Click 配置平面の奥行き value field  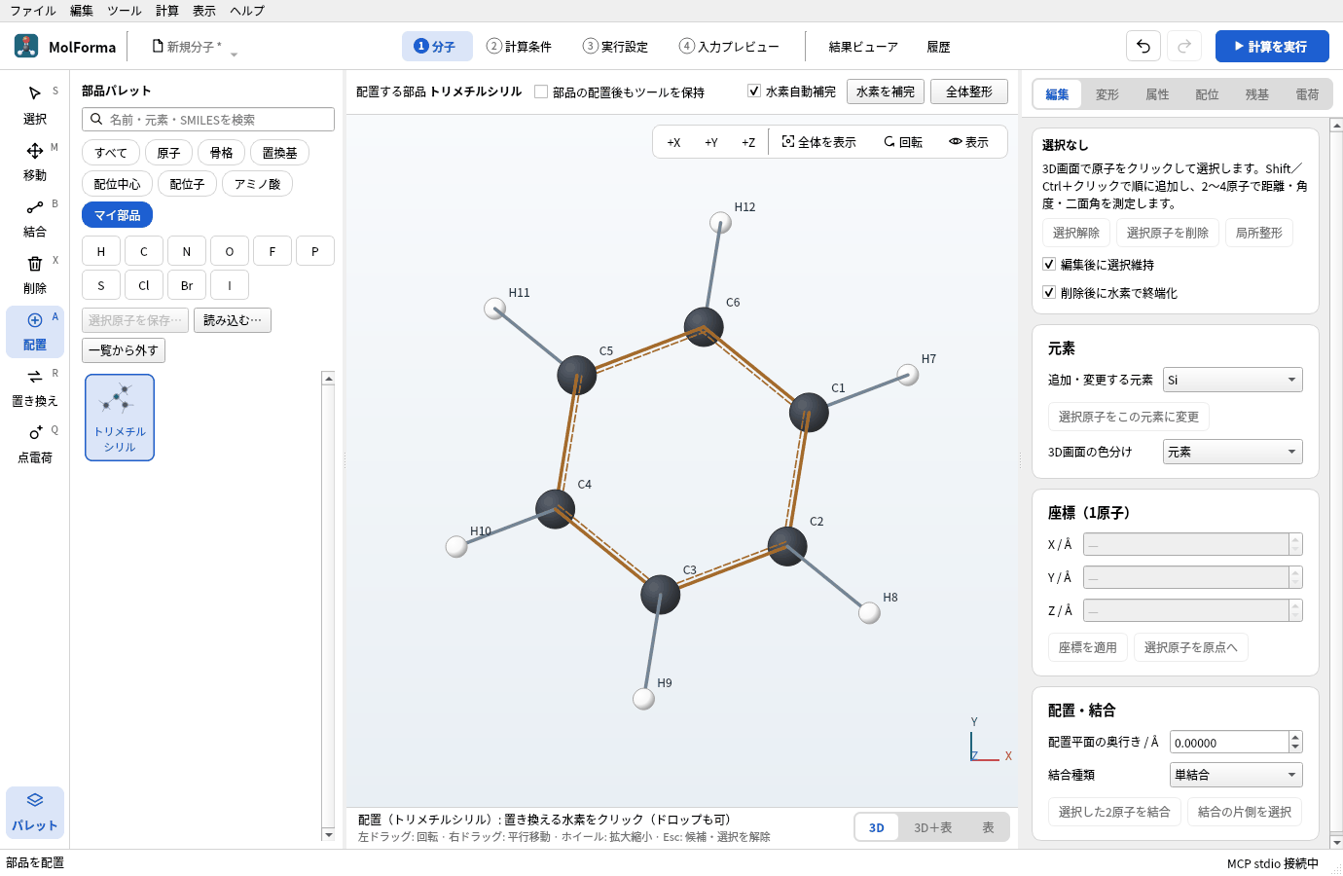pyautogui.click(x=1229, y=743)
